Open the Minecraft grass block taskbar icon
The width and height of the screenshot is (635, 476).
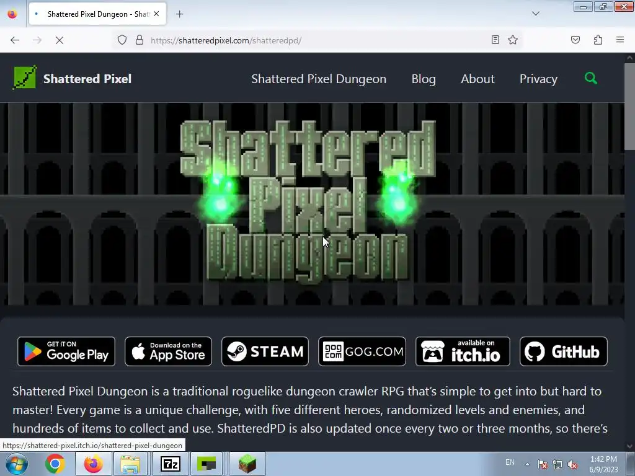247,464
